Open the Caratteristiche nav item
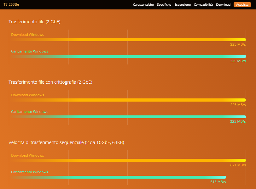Viewport: 256px width, 189px height. tap(143, 4)
